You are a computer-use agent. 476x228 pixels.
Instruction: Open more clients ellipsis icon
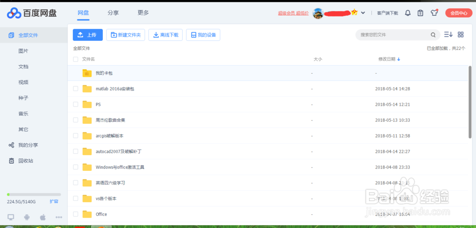coord(59,218)
